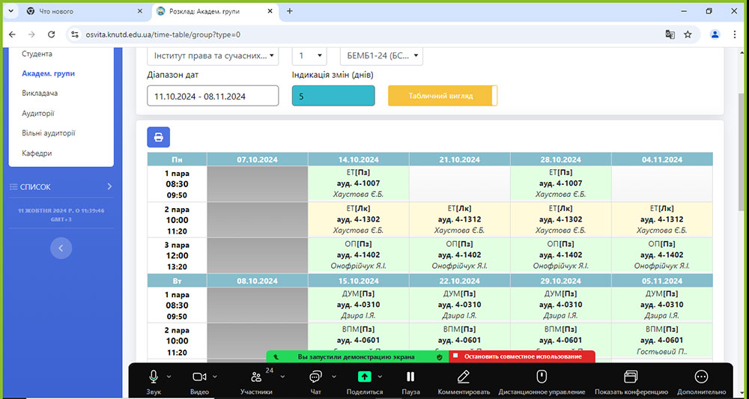Open a new browser tab with plus icon
This screenshot has height=399, width=749.
289,11
